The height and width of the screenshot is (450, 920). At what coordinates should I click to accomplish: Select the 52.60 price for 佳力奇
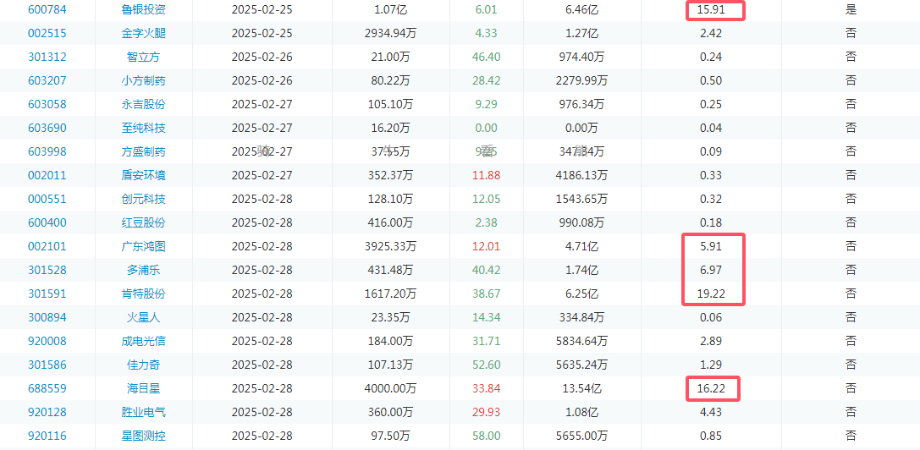click(x=487, y=365)
